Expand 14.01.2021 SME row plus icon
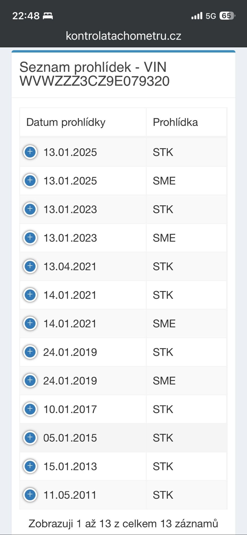This screenshot has width=247, height=535. (30, 323)
